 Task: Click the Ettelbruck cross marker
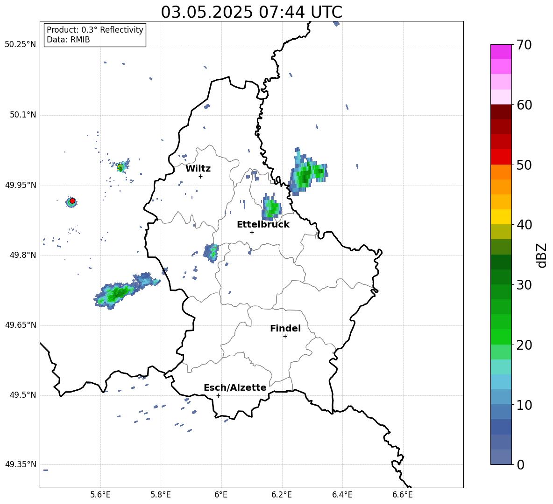[252, 232]
